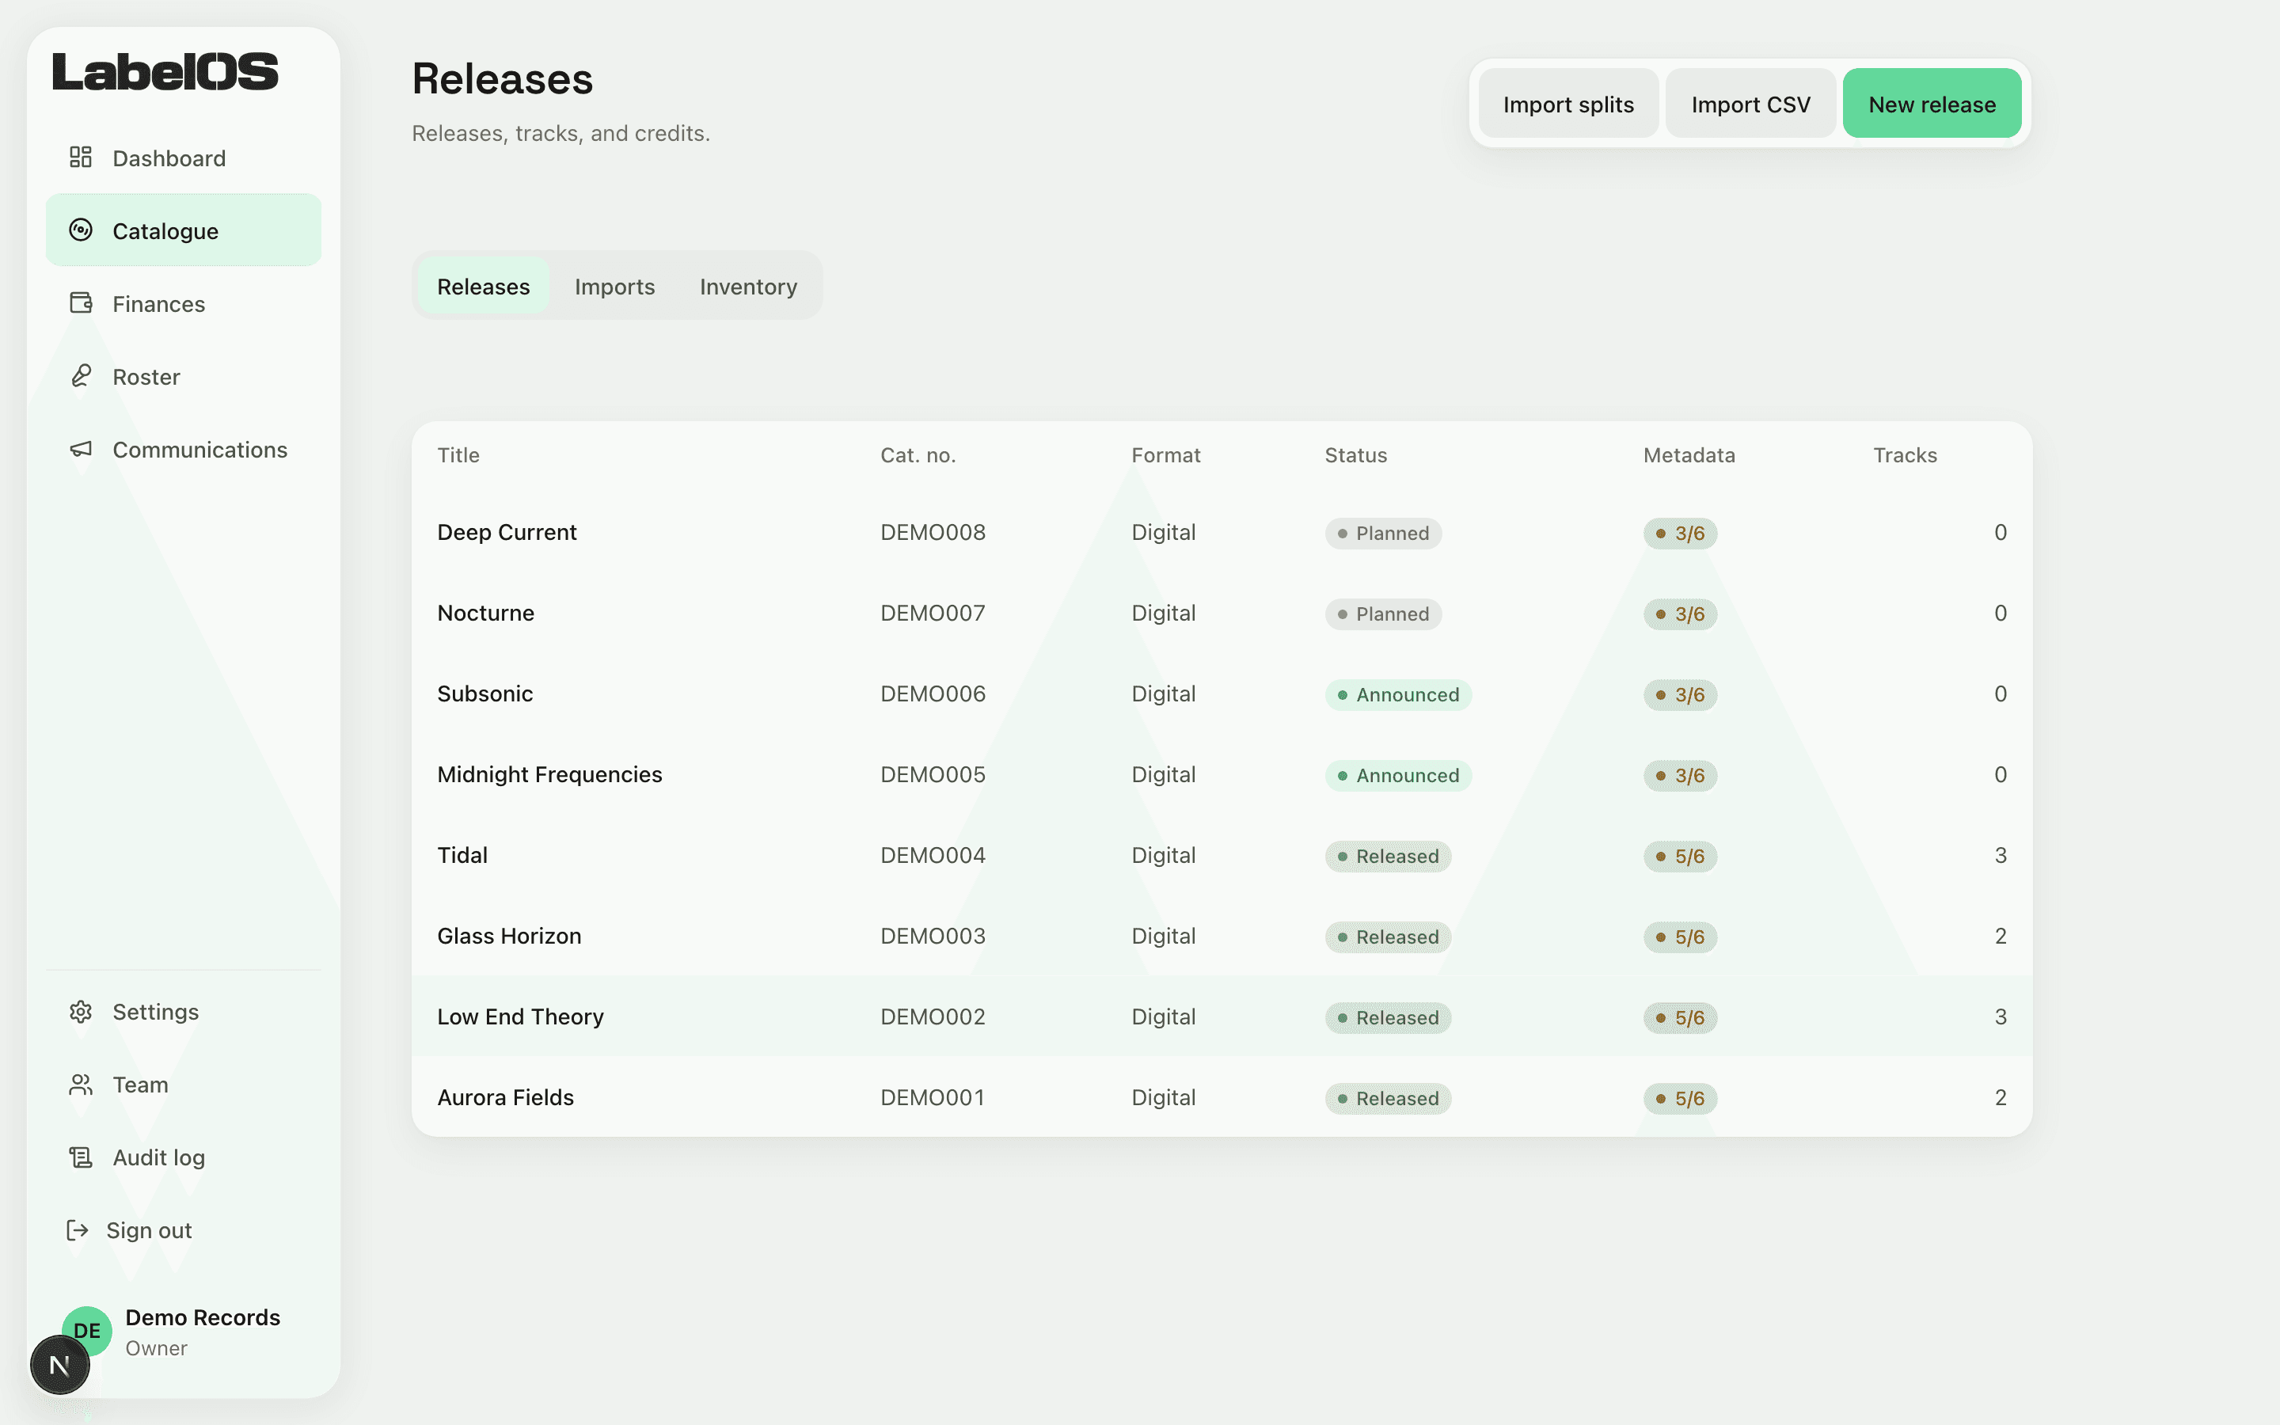This screenshot has width=2280, height=1425.
Task: Click the Communications megaphone icon
Action: pos(81,450)
